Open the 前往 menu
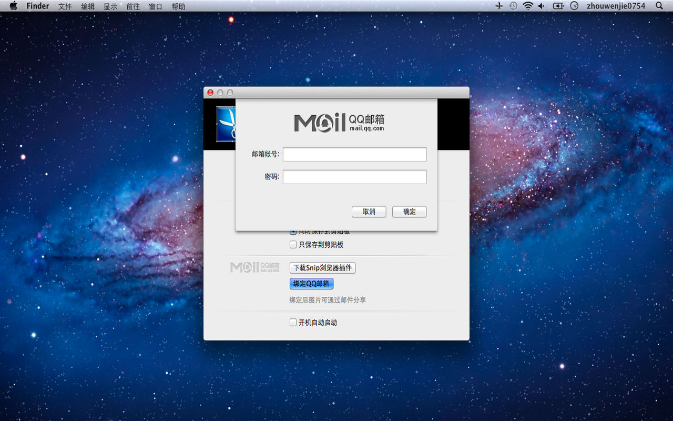Screen dimensions: 673x421 click(x=133, y=6)
